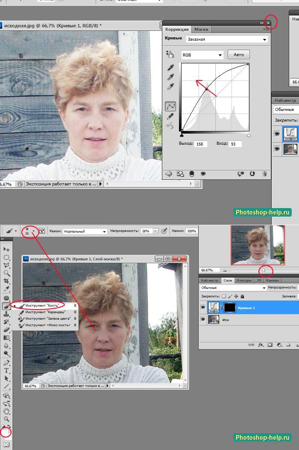Click the white point slider under the curve

tap(249, 135)
